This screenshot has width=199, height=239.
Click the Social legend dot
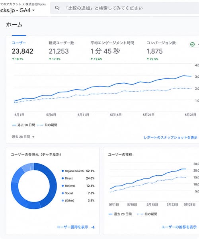62,193
